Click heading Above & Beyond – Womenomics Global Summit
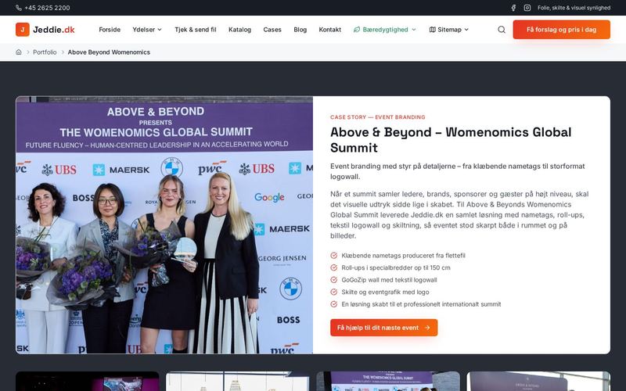 point(451,140)
